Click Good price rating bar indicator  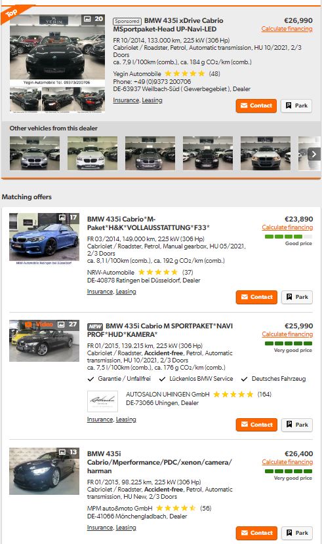click(x=289, y=237)
